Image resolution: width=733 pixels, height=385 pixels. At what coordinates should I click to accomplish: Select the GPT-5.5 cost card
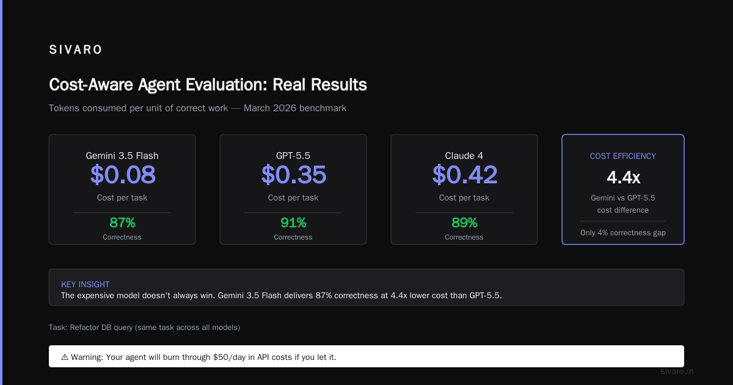(x=293, y=189)
